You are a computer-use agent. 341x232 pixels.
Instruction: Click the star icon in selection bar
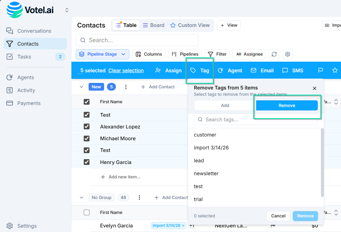coord(335,70)
